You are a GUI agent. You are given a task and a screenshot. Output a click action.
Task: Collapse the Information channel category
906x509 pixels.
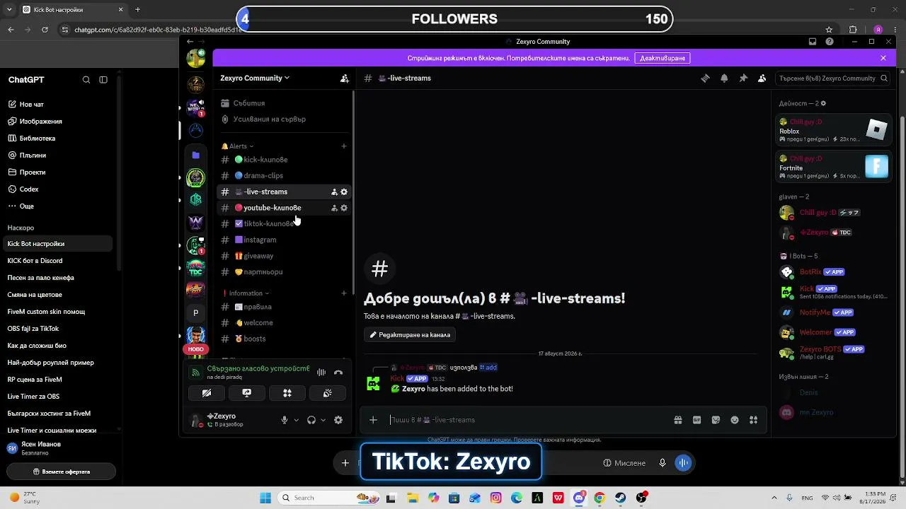tap(246, 293)
